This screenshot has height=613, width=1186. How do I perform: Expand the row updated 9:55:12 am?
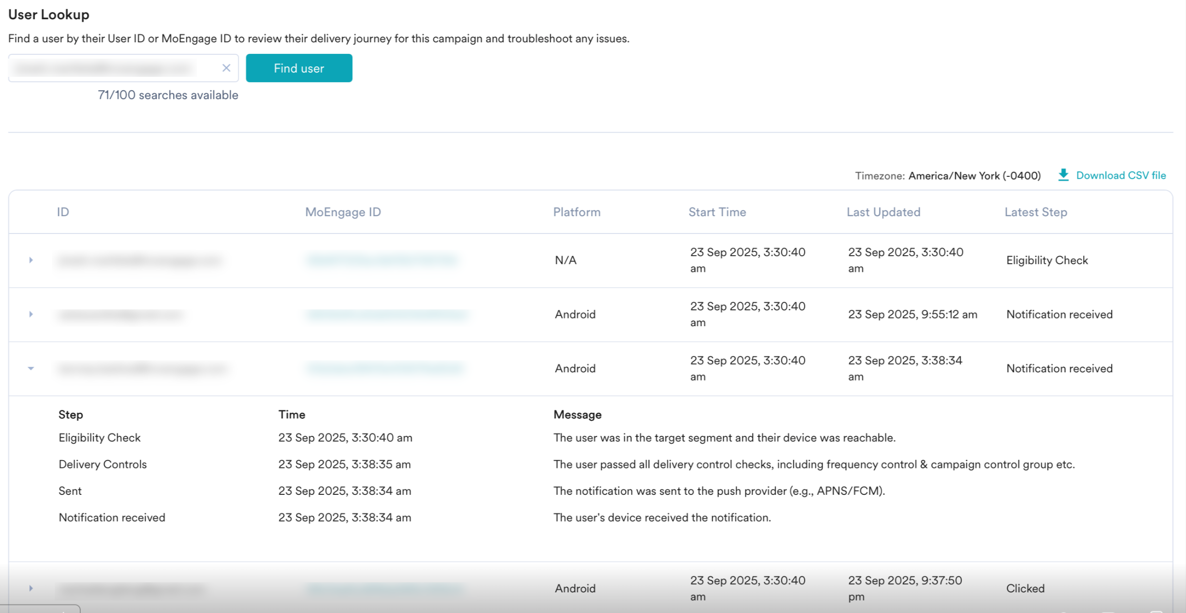(x=31, y=314)
